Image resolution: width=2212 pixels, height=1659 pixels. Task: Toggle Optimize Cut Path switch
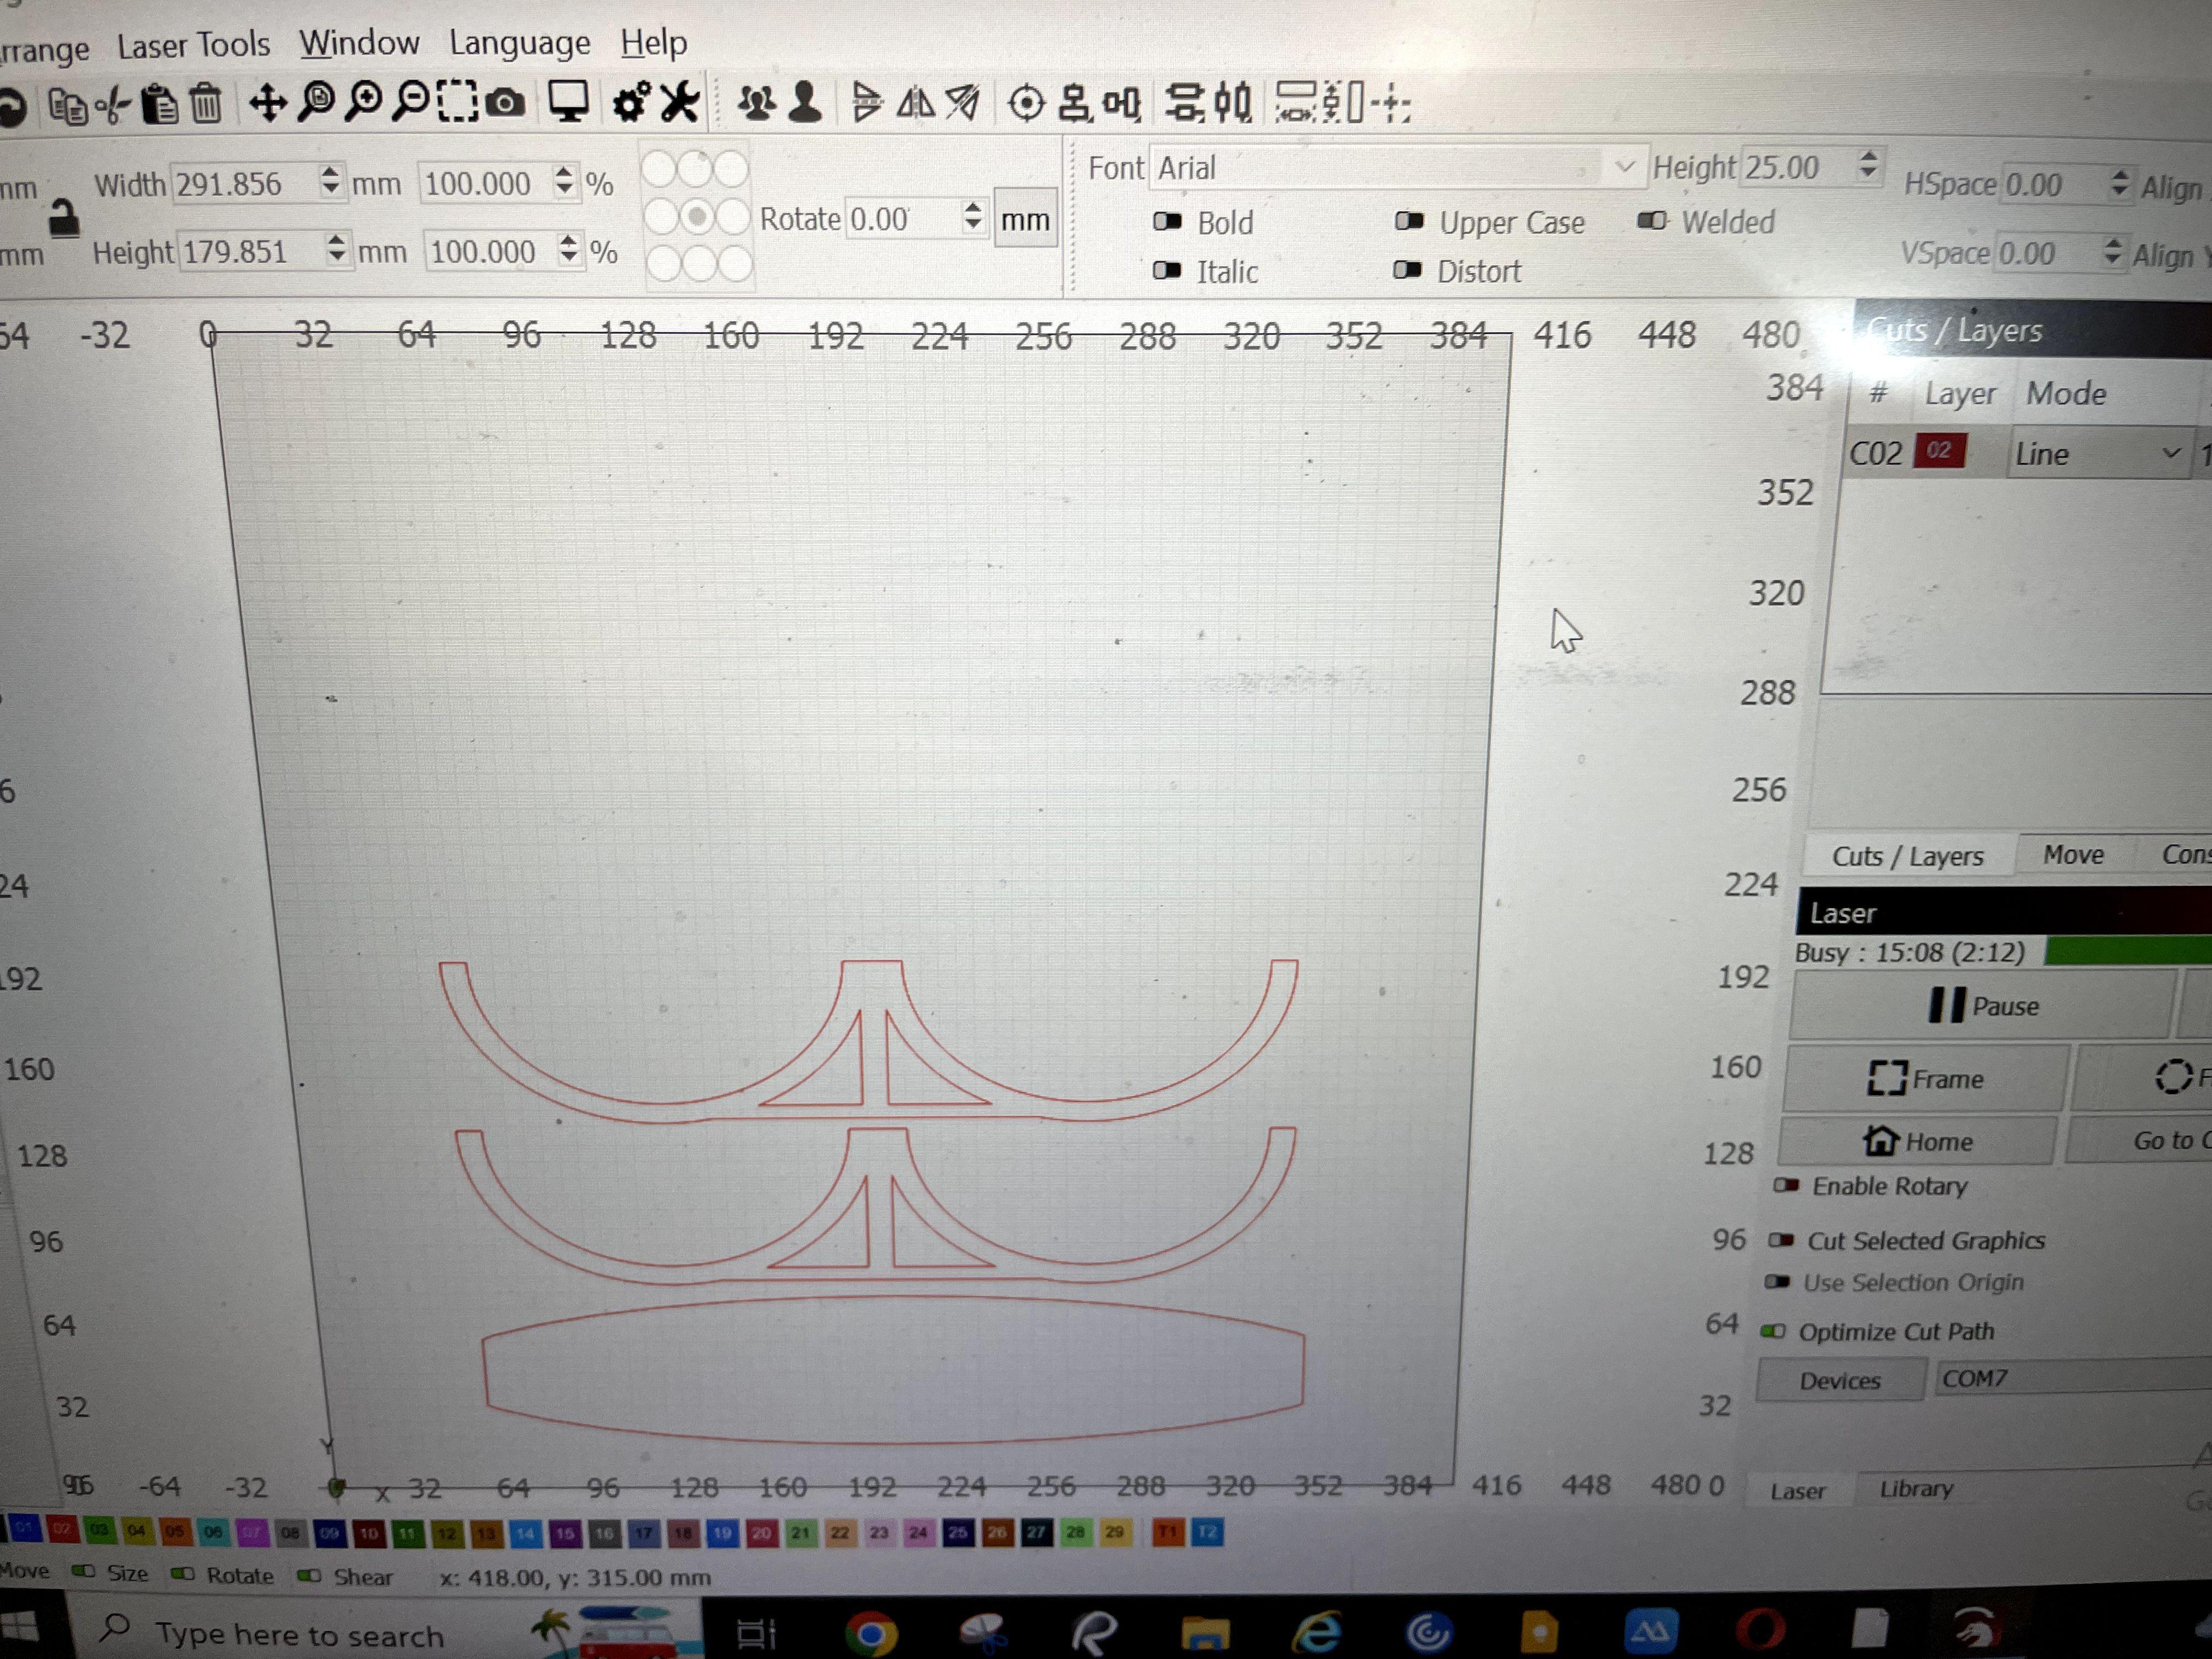pos(1773,1331)
